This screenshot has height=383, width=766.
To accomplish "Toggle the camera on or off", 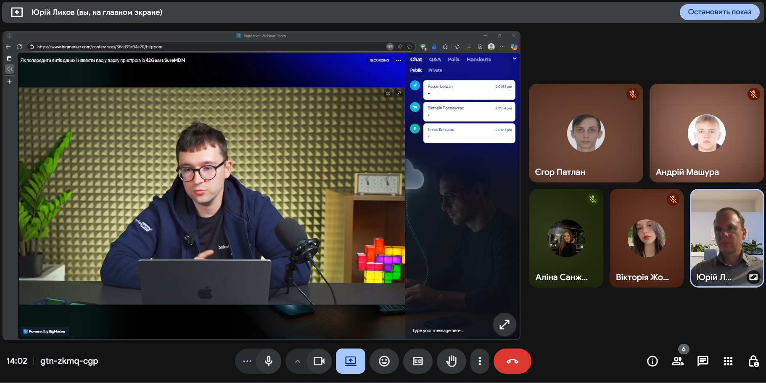I will (319, 361).
